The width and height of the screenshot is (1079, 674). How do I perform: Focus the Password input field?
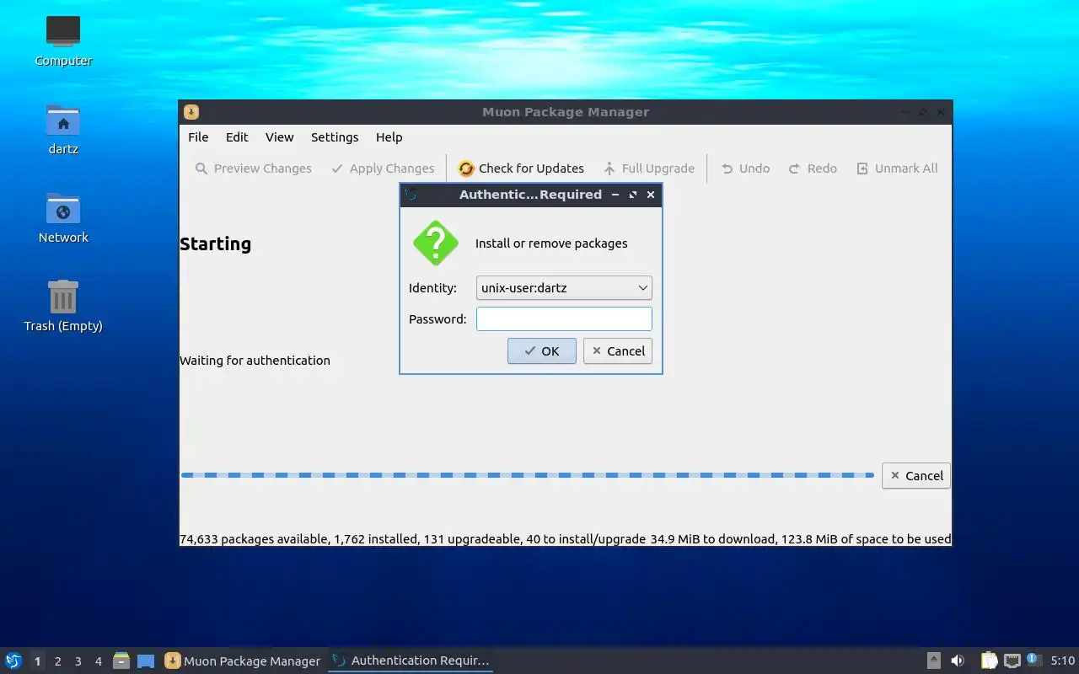click(564, 319)
